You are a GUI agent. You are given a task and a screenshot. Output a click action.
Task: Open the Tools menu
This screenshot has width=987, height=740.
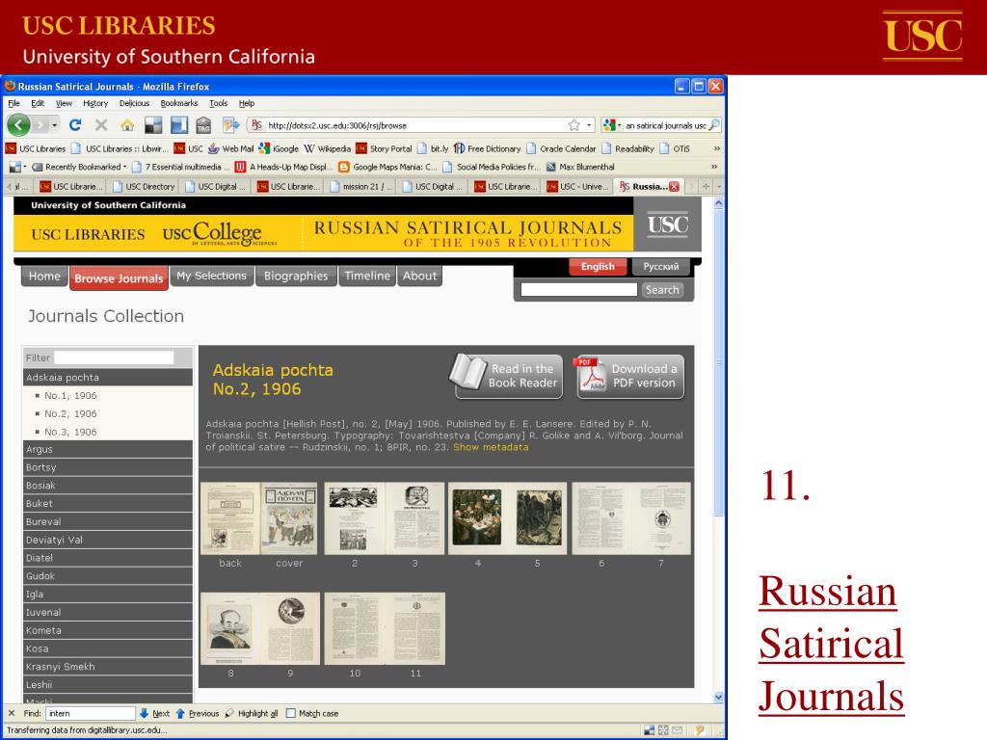219,103
